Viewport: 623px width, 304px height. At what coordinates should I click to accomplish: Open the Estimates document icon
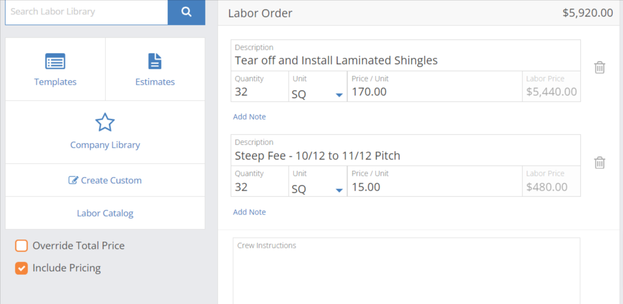click(x=155, y=61)
